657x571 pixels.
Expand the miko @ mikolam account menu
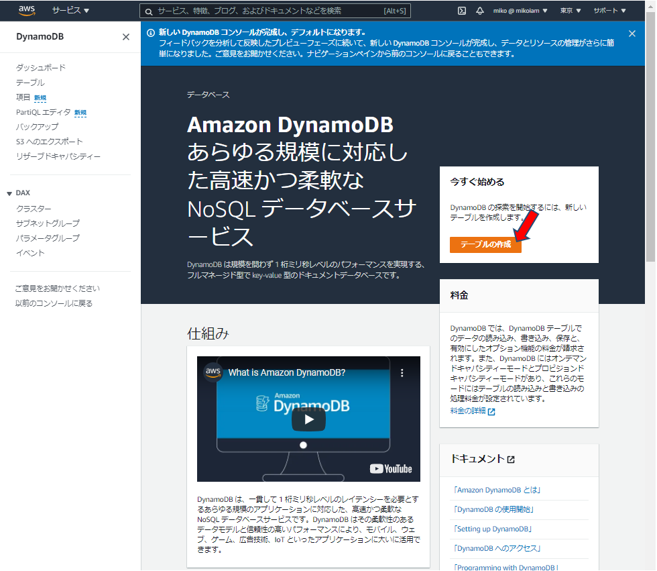point(520,11)
